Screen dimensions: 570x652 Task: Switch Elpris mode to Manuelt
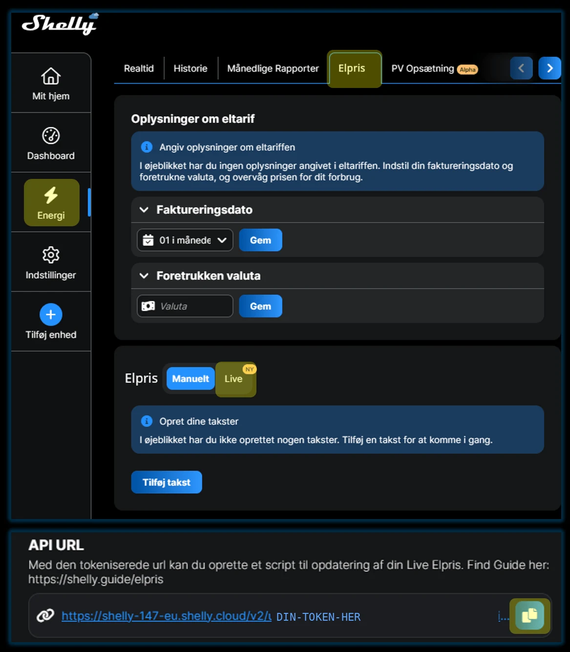pos(190,379)
